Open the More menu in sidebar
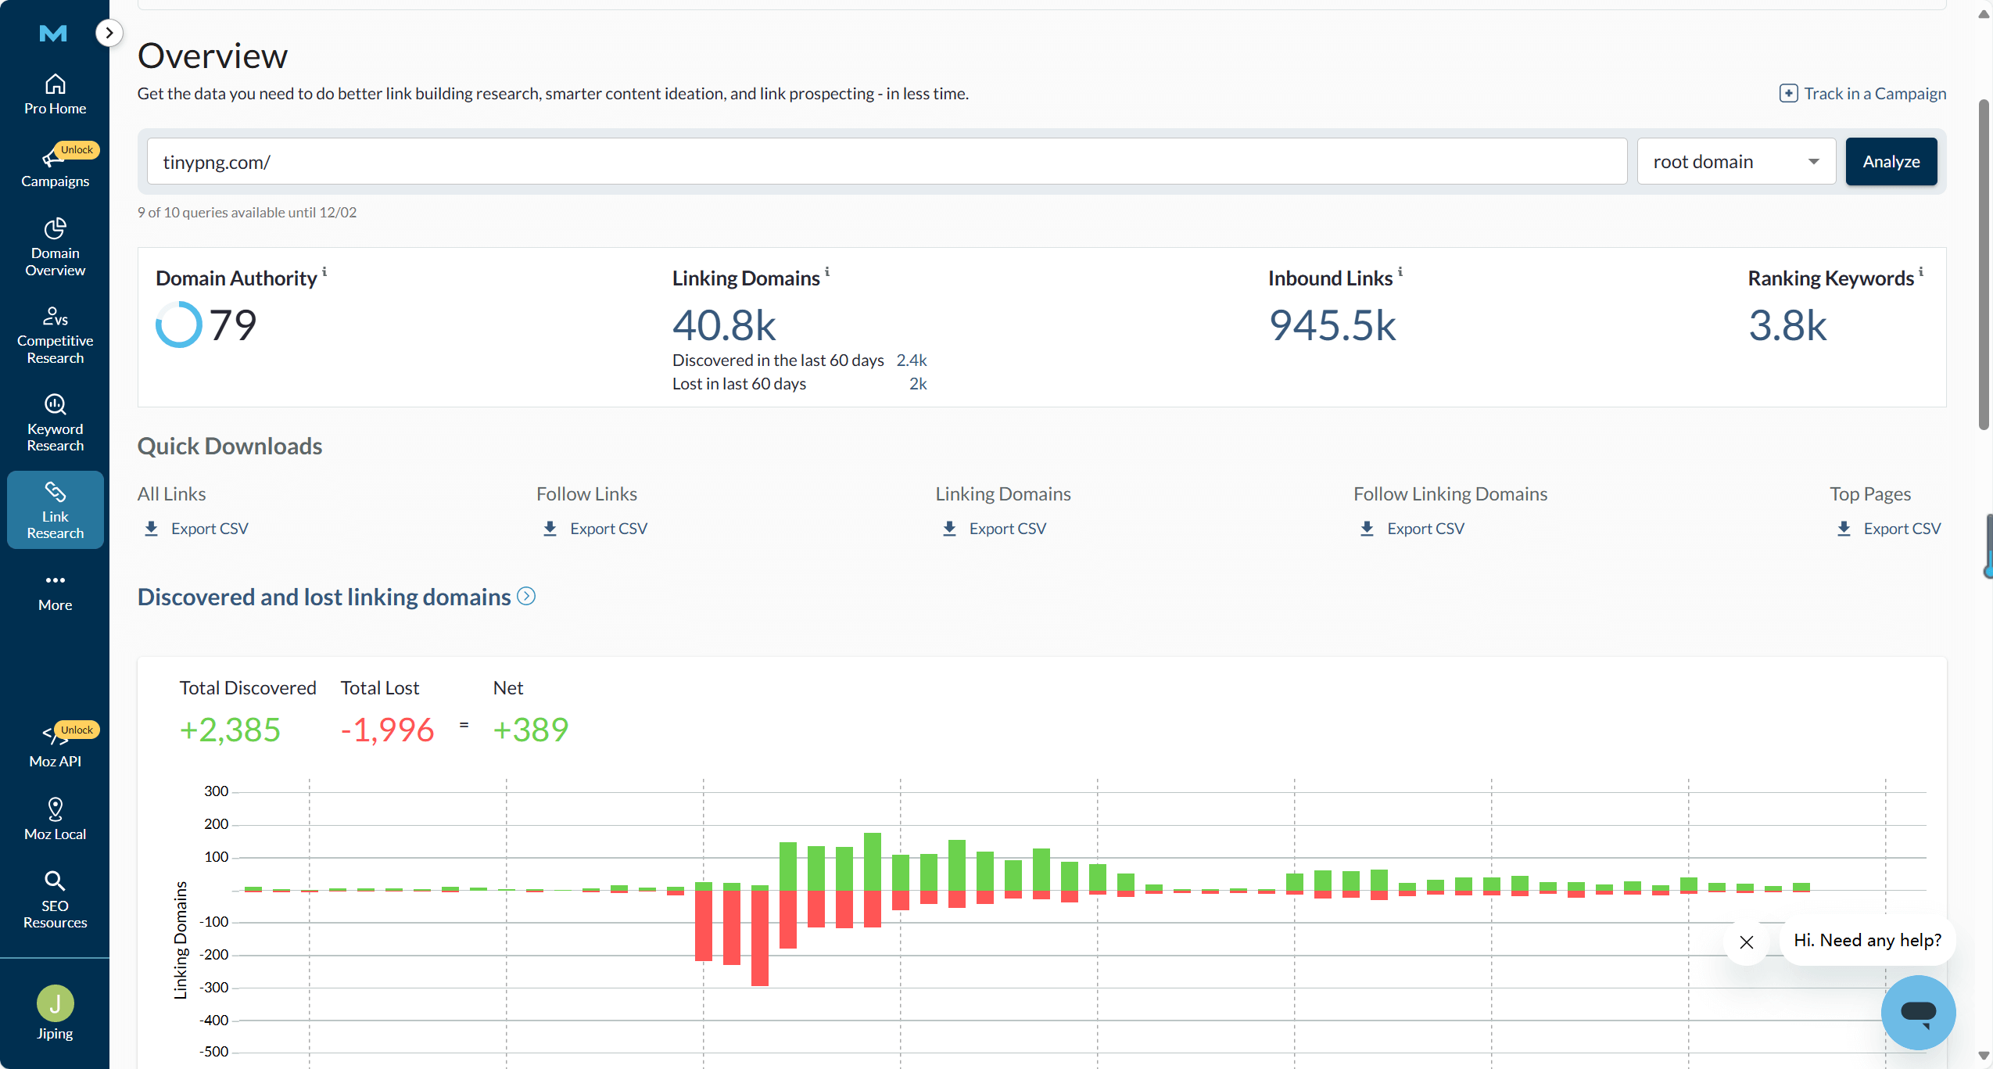The width and height of the screenshot is (1993, 1069). pos(55,591)
